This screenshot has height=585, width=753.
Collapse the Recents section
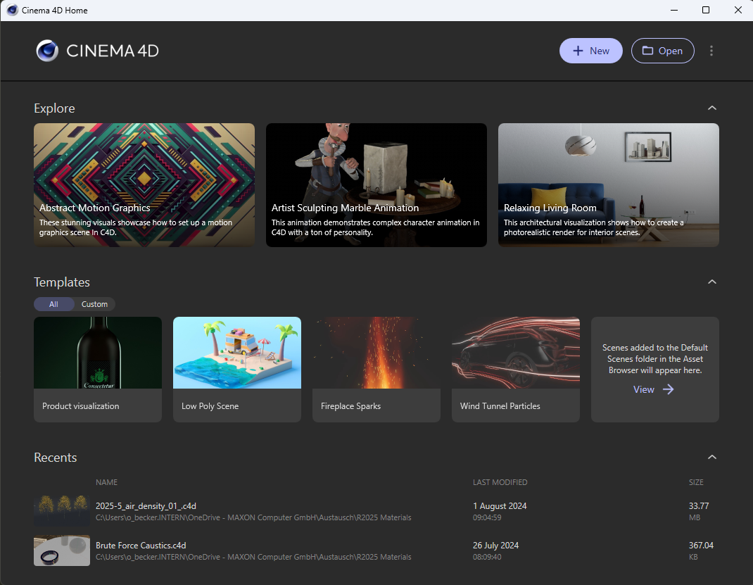click(x=712, y=458)
